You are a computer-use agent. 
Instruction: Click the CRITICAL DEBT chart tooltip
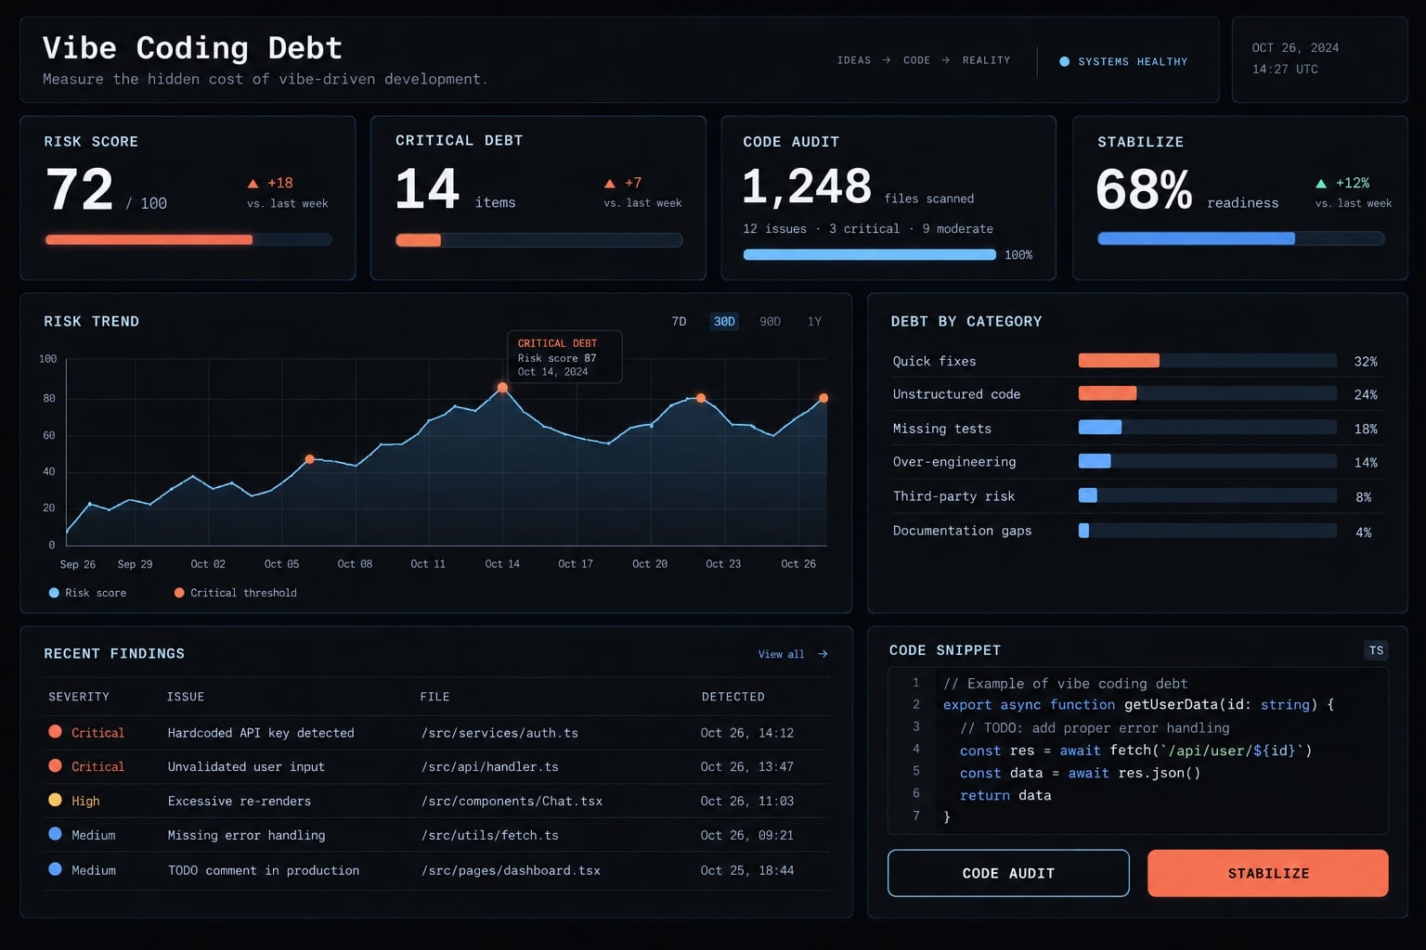[x=564, y=357]
